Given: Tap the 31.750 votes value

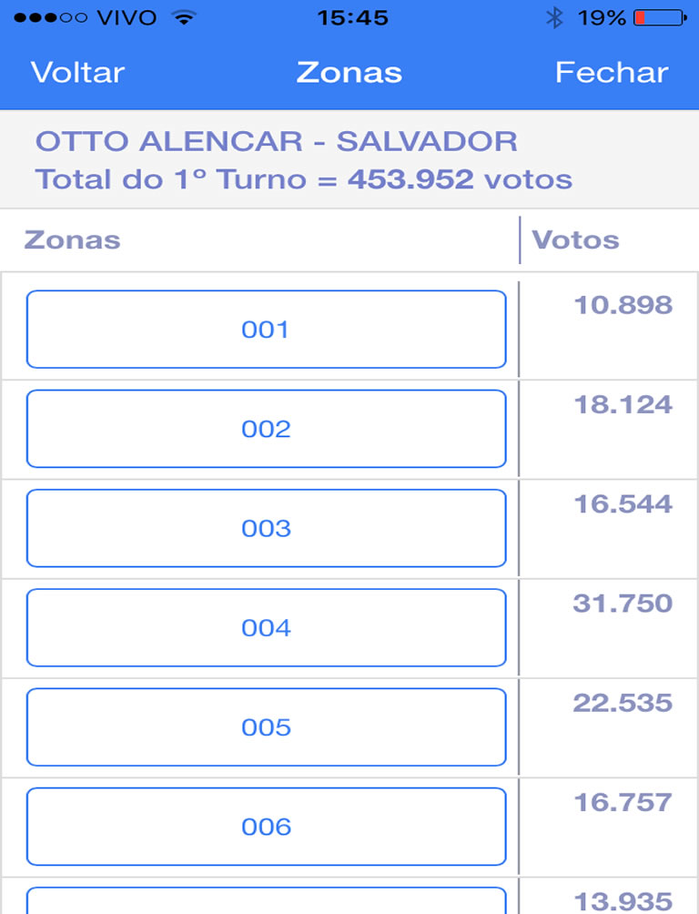Looking at the screenshot, I should (623, 604).
